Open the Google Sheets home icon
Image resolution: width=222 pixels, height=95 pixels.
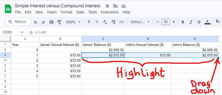(8, 9)
